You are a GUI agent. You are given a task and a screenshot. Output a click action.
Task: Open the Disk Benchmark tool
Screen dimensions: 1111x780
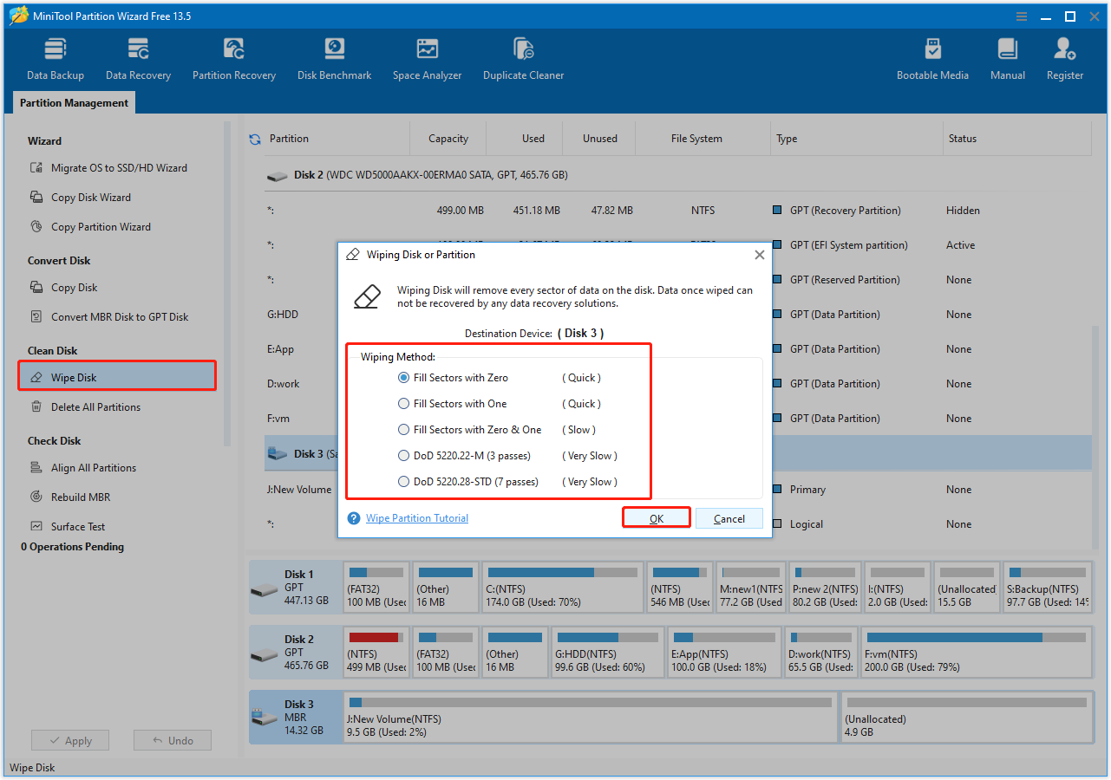(x=334, y=56)
